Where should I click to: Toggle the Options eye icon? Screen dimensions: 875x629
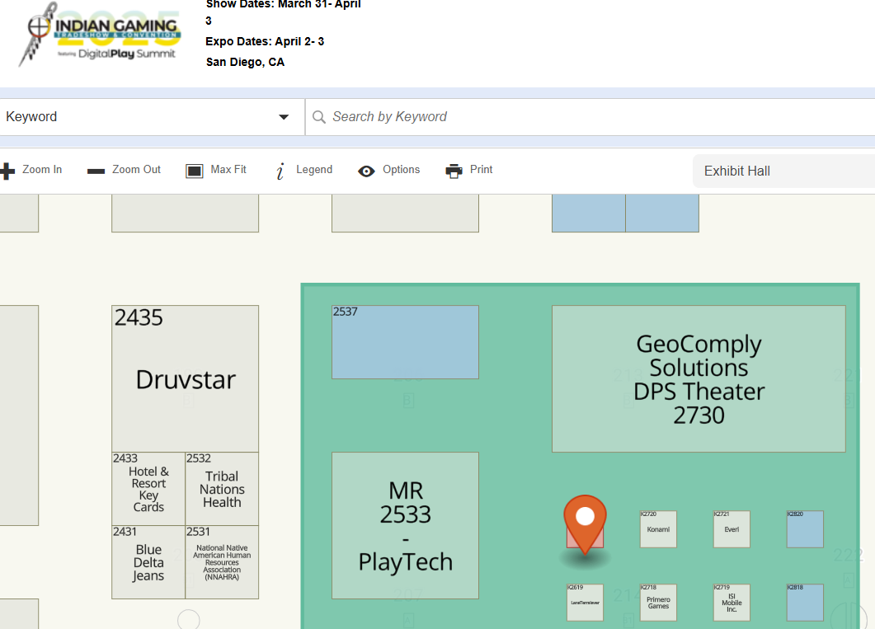pos(366,171)
